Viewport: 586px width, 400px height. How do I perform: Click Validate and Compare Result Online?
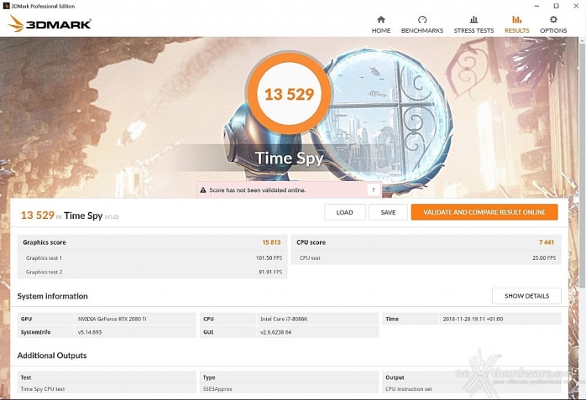click(484, 212)
